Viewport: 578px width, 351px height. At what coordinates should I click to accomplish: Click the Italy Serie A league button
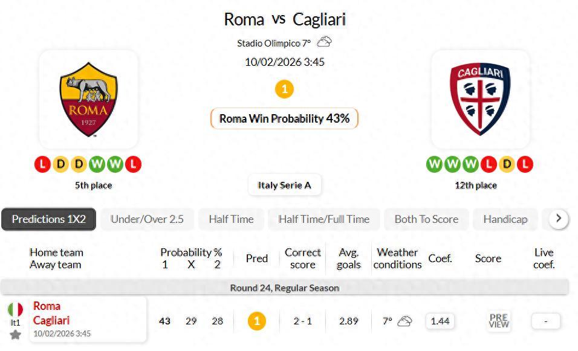pyautogui.click(x=284, y=185)
